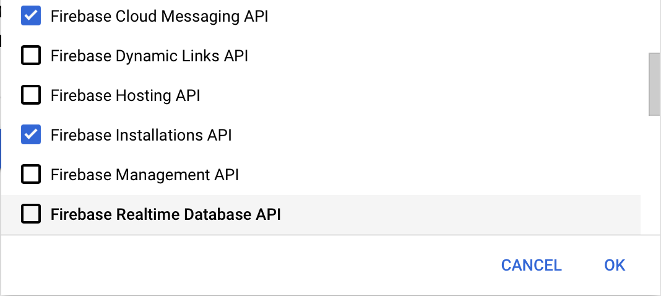Enable the Firebase Dynamic Links API checkbox

pos(31,56)
